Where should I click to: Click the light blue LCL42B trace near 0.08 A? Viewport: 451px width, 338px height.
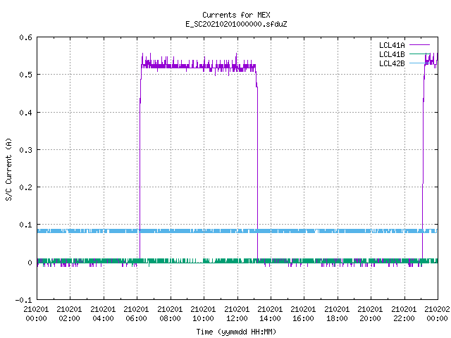(237, 231)
